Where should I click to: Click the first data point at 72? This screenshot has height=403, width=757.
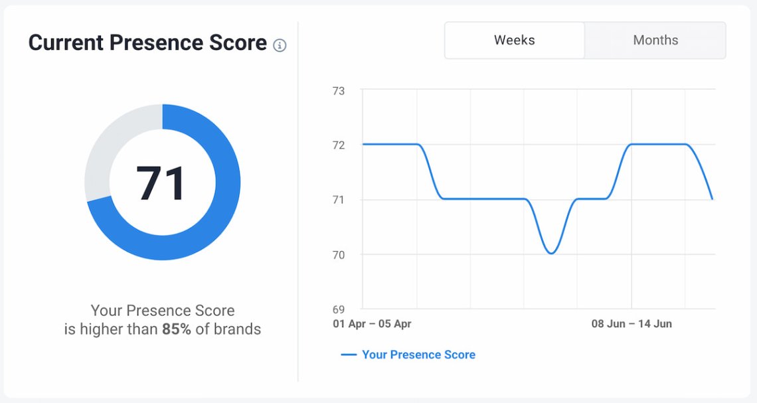coord(363,144)
